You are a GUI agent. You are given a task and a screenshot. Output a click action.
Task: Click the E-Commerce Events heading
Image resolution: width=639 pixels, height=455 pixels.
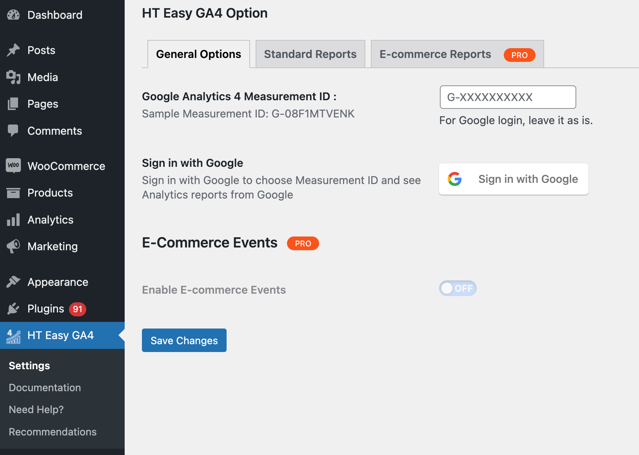210,243
